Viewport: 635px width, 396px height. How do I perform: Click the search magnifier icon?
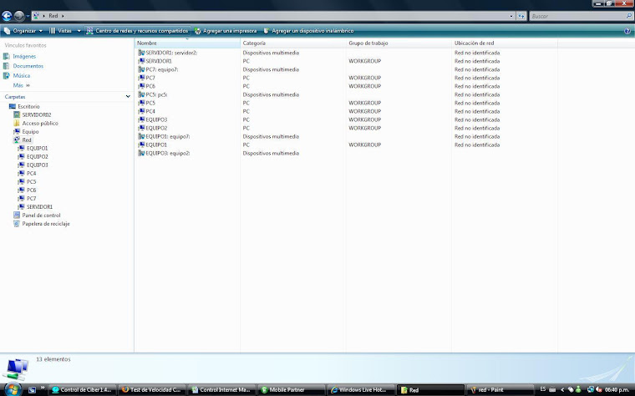[629, 16]
